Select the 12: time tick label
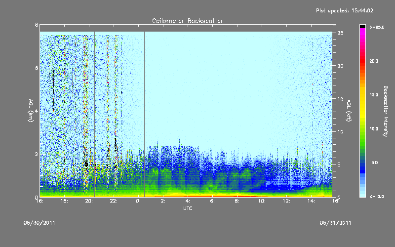 click(x=286, y=201)
